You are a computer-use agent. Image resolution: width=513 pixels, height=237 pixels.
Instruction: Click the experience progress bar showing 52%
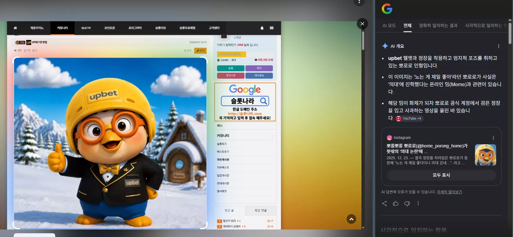(245, 54)
